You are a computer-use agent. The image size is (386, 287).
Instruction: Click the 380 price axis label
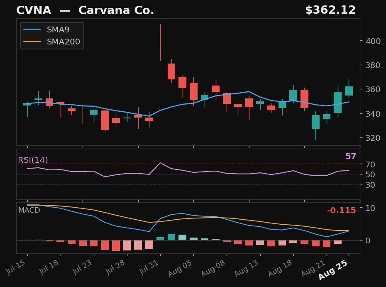point(373,65)
